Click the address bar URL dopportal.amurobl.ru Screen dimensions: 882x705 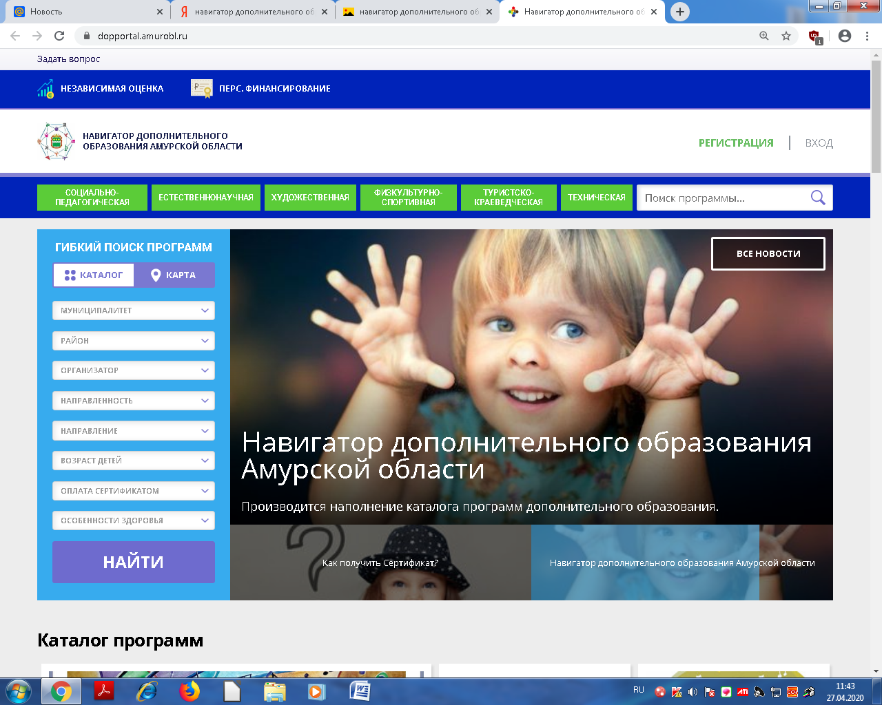pyautogui.click(x=143, y=36)
